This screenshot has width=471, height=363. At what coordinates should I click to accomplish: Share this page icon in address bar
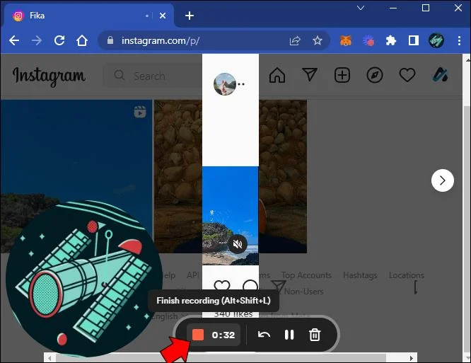click(295, 40)
